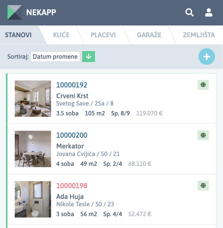Image resolution: width=223 pixels, height=228 pixels.
Task: Open listing ID 10000200
Action: coord(72,135)
